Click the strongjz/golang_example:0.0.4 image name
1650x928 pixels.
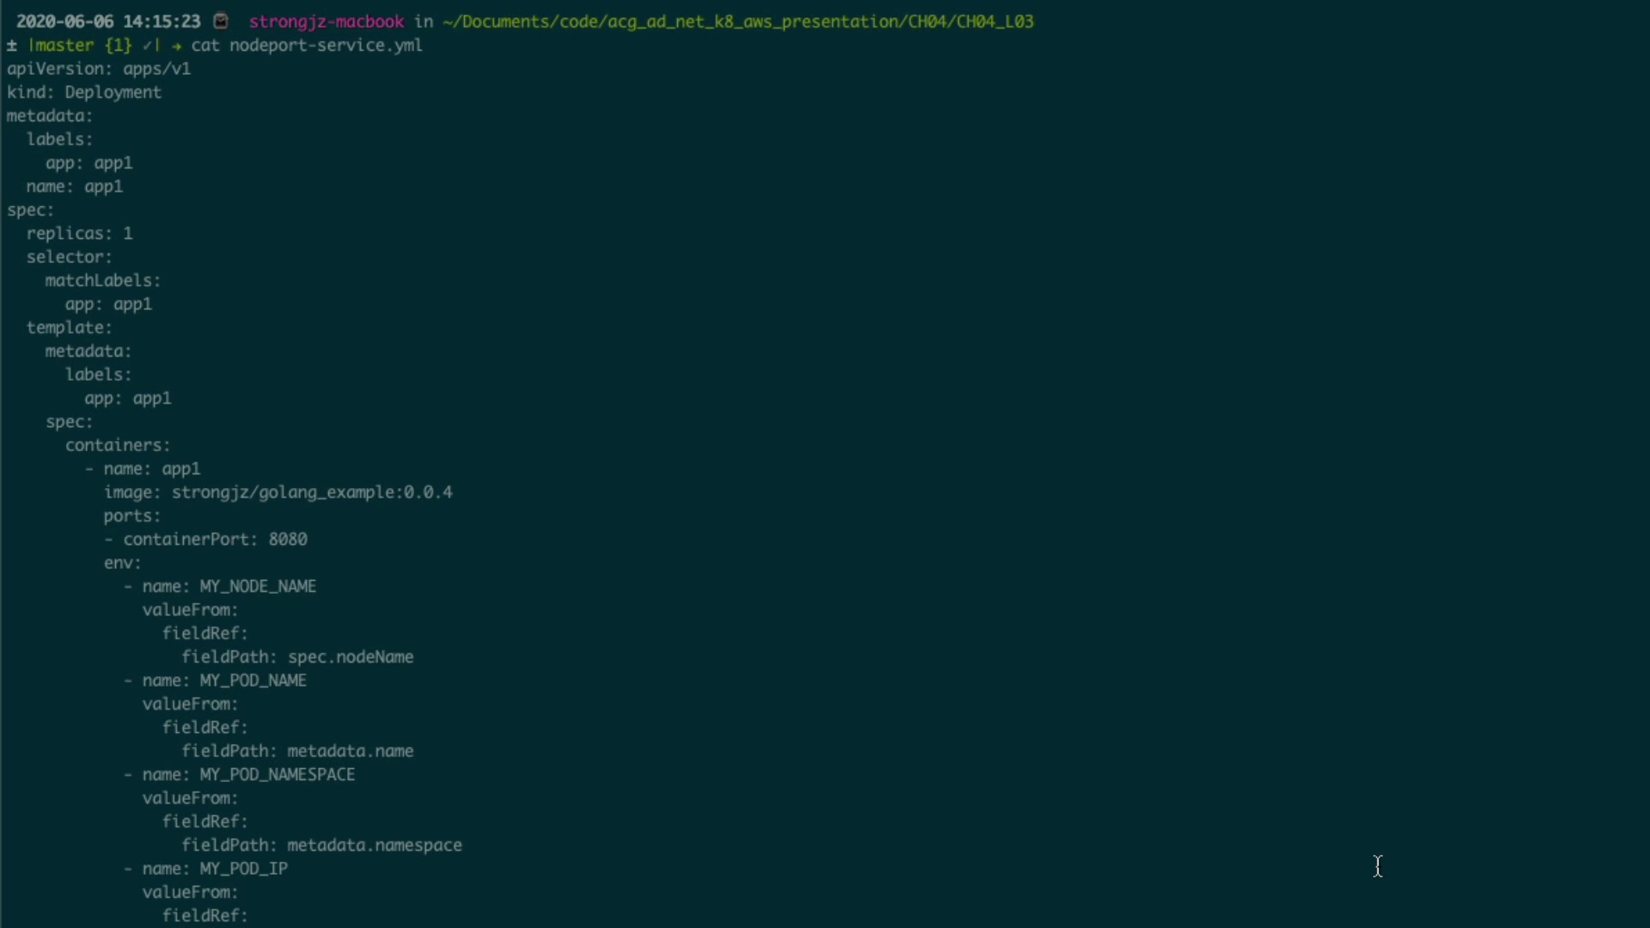tap(312, 492)
